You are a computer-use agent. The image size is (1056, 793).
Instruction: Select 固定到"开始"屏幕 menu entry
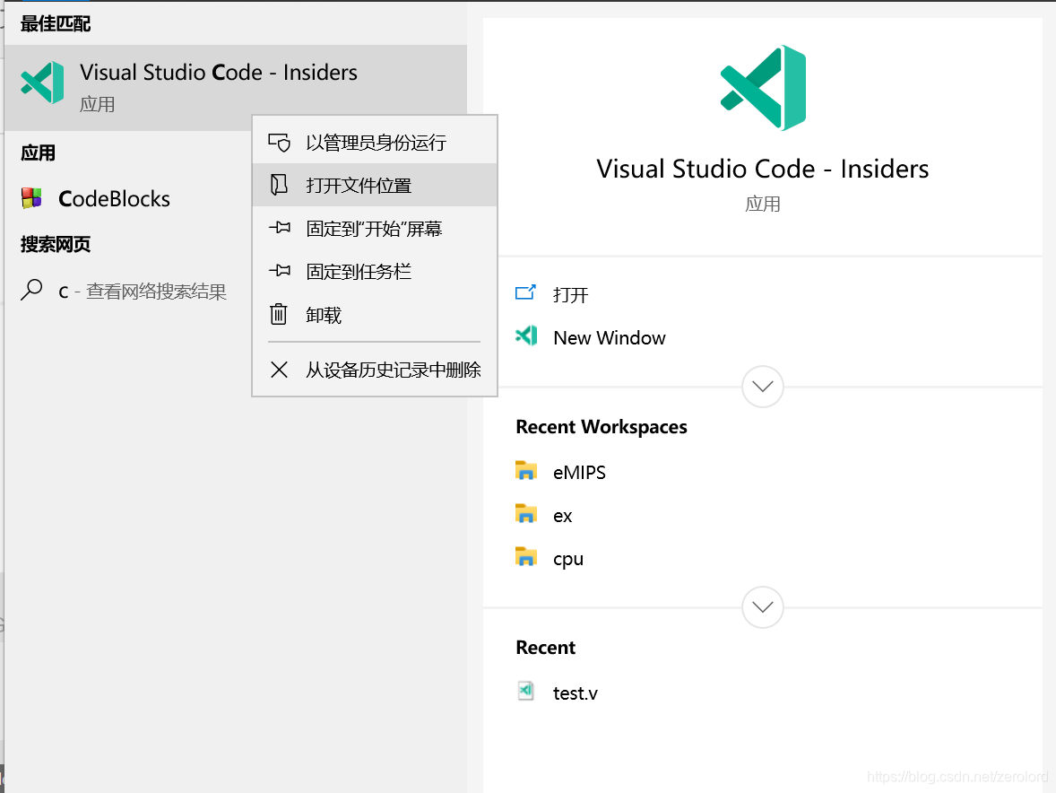tap(374, 229)
